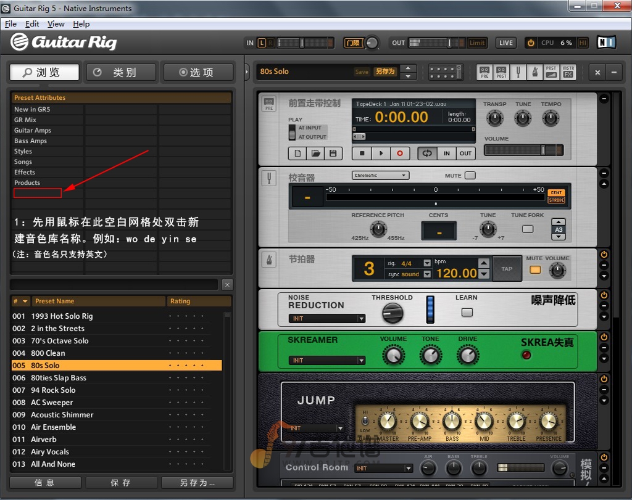Image resolution: width=632 pixels, height=500 pixels.
Task: Enable the tuner MUTE checkbox
Action: click(470, 176)
